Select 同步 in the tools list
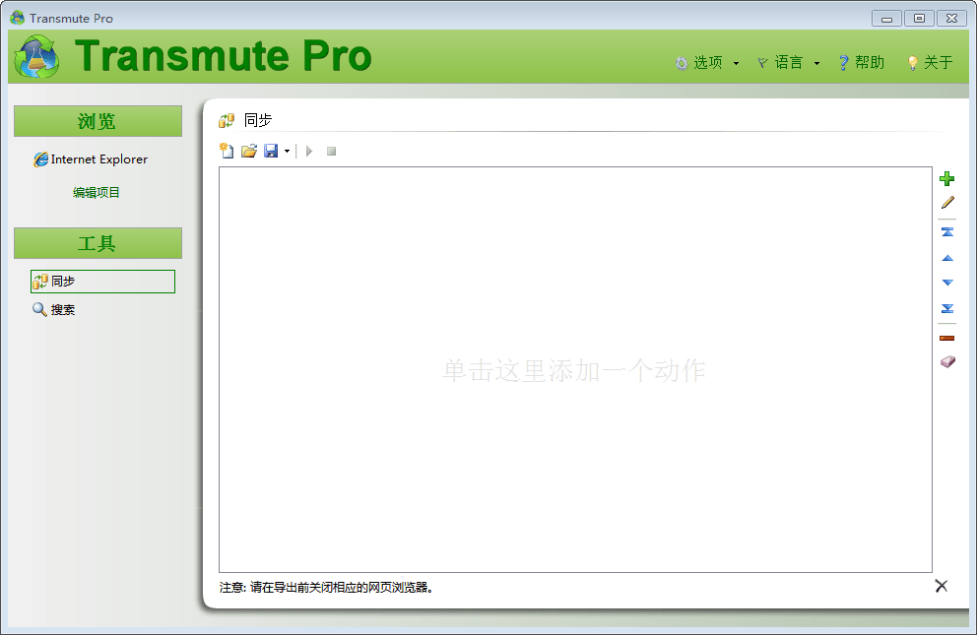Screen dimensions: 977x635 coord(102,282)
